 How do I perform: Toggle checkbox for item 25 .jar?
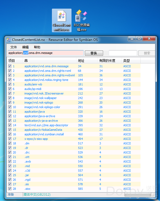click(10, 175)
